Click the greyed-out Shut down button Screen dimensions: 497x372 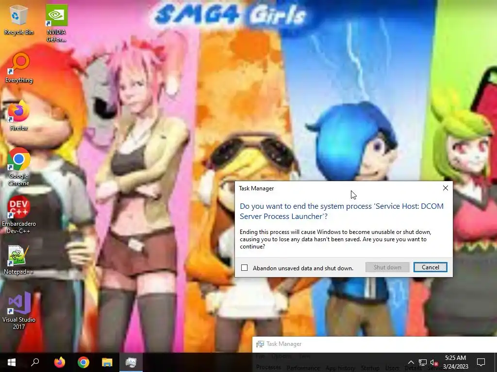(x=387, y=267)
